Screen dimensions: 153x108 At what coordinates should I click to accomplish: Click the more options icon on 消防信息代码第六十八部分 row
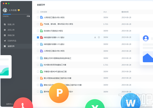coord(99,37)
